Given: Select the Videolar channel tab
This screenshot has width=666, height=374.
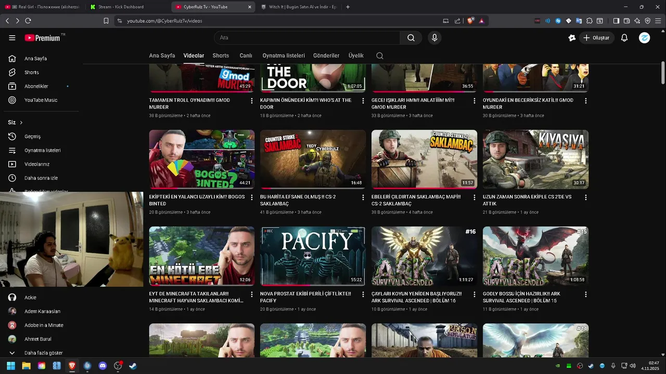Looking at the screenshot, I should pos(194,56).
